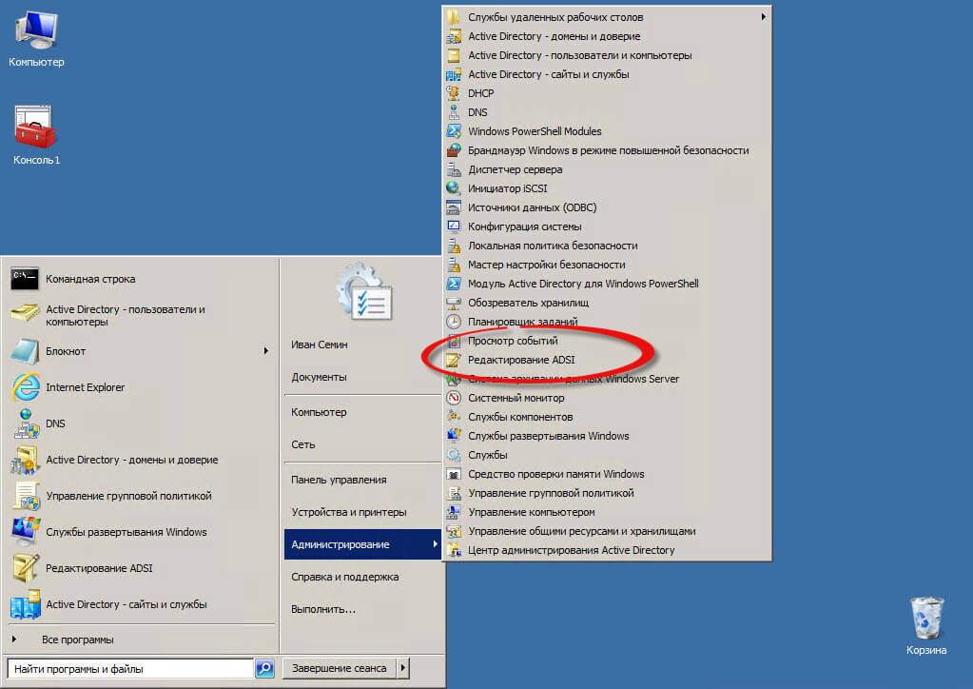The width and height of the screenshot is (973, 689).
Task: Click the search magnifier button
Action: click(x=265, y=668)
